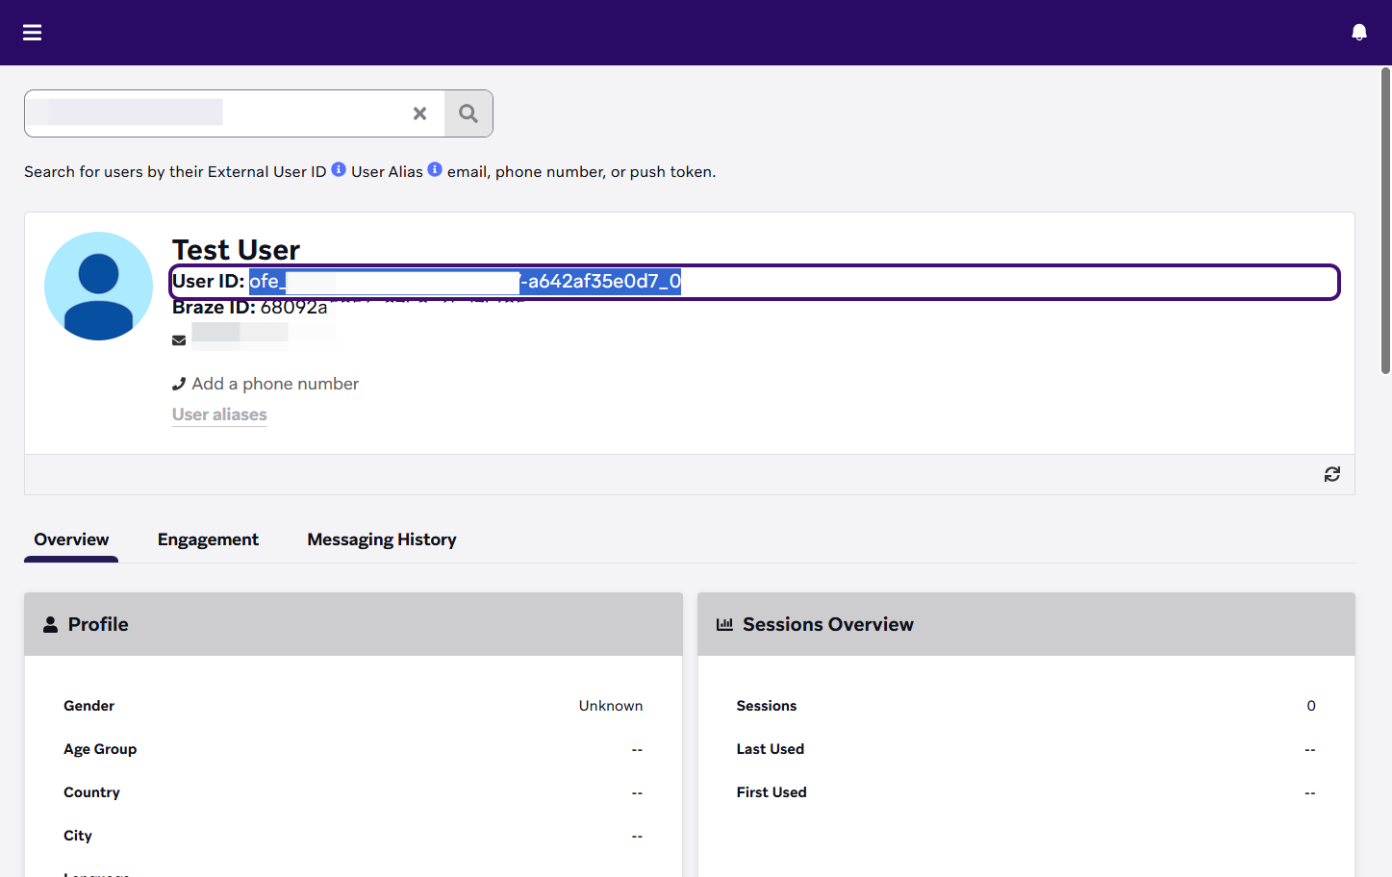Click the chart icon in Sessions Overview
This screenshot has height=877, width=1392.
click(x=724, y=623)
